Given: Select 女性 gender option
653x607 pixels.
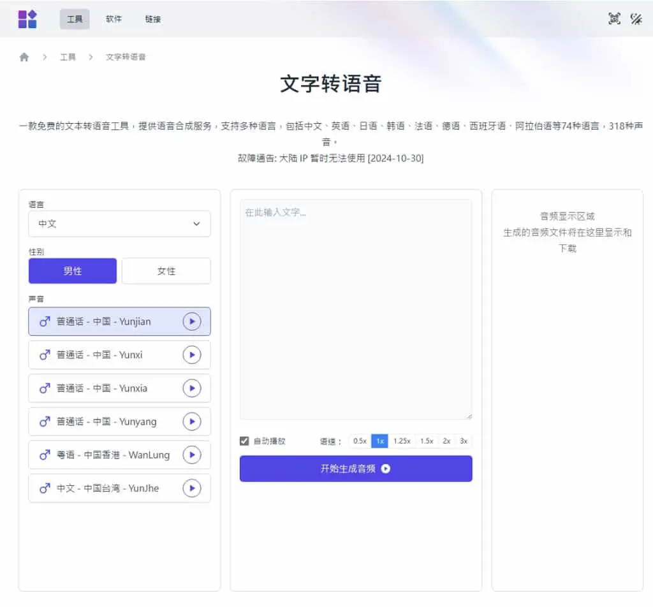Looking at the screenshot, I should (166, 271).
